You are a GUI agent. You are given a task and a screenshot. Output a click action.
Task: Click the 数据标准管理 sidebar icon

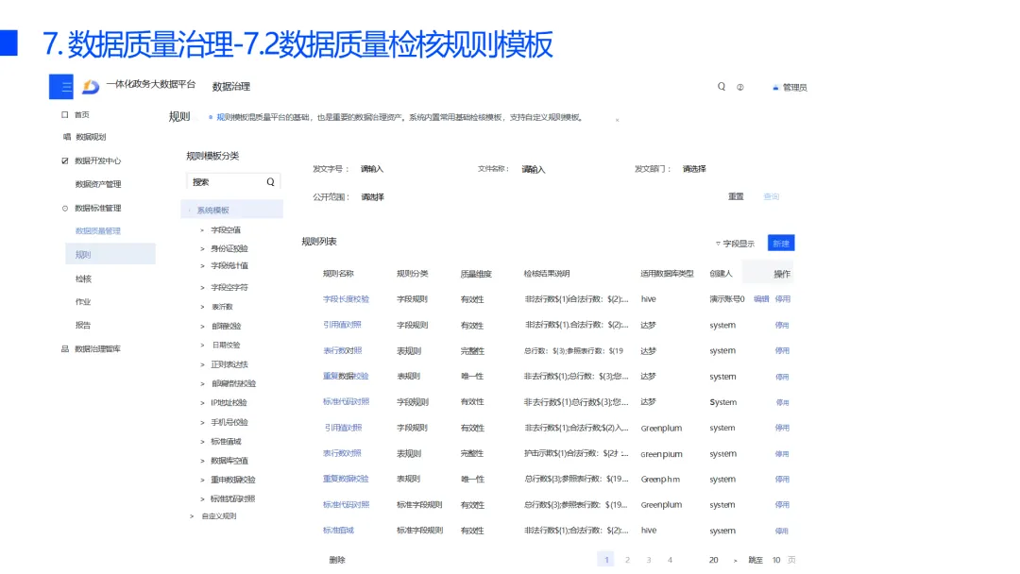point(64,209)
